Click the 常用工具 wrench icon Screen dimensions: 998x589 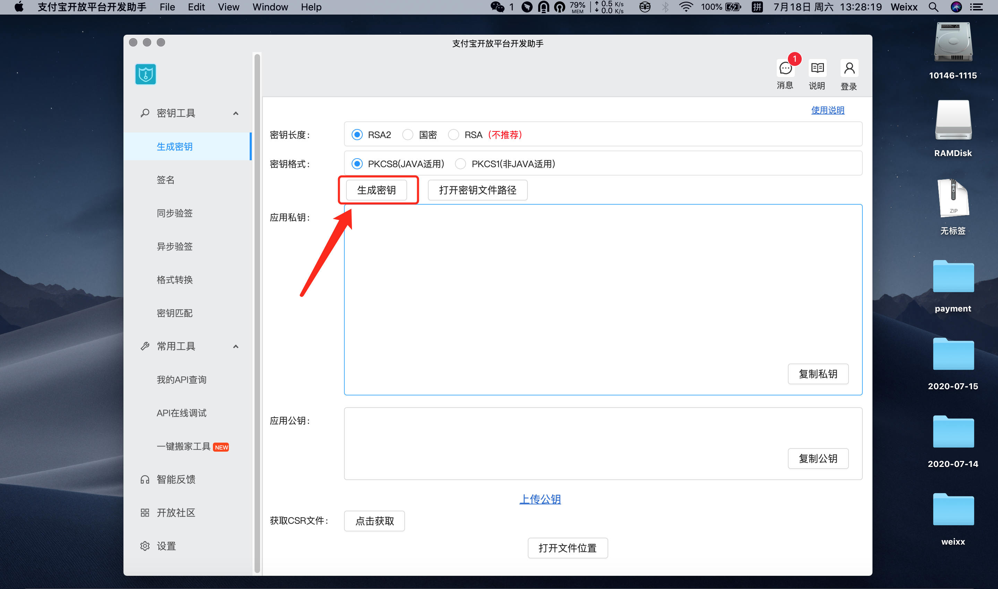[145, 347]
